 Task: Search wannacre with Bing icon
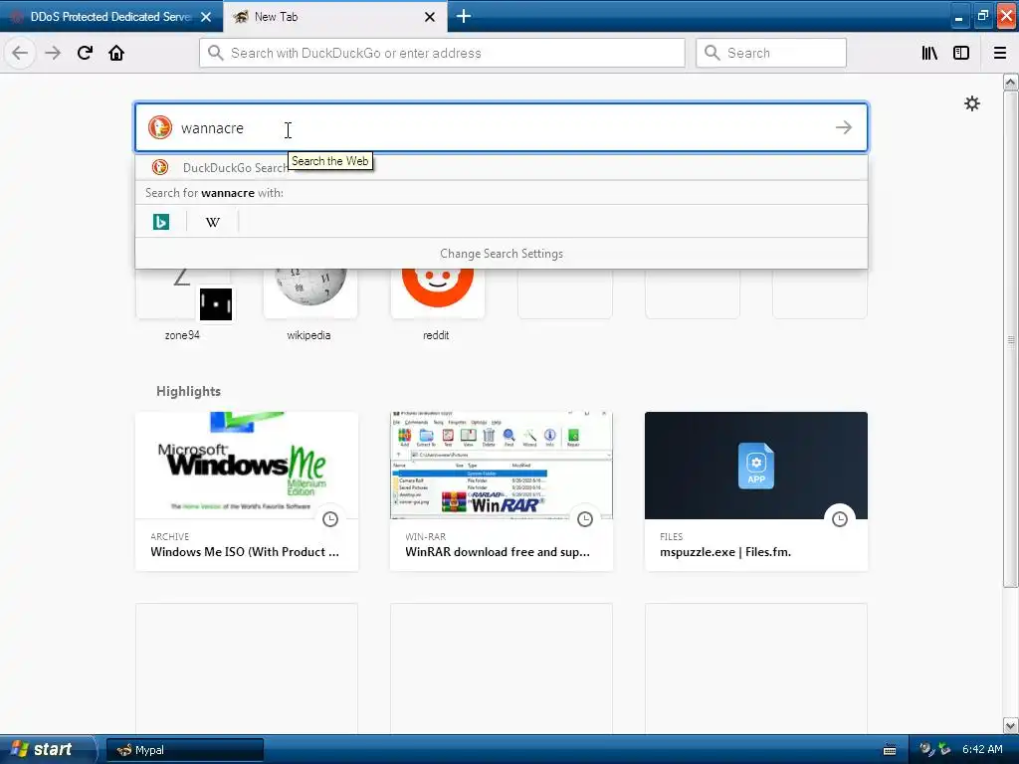coord(161,222)
